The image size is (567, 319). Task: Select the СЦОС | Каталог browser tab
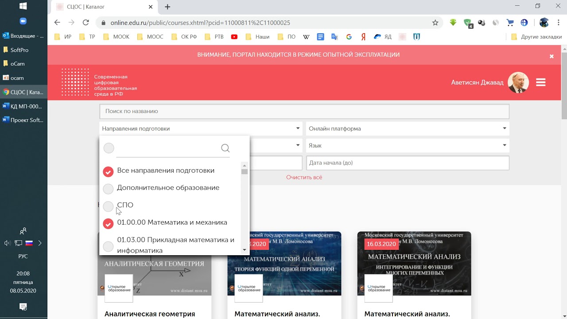click(104, 7)
